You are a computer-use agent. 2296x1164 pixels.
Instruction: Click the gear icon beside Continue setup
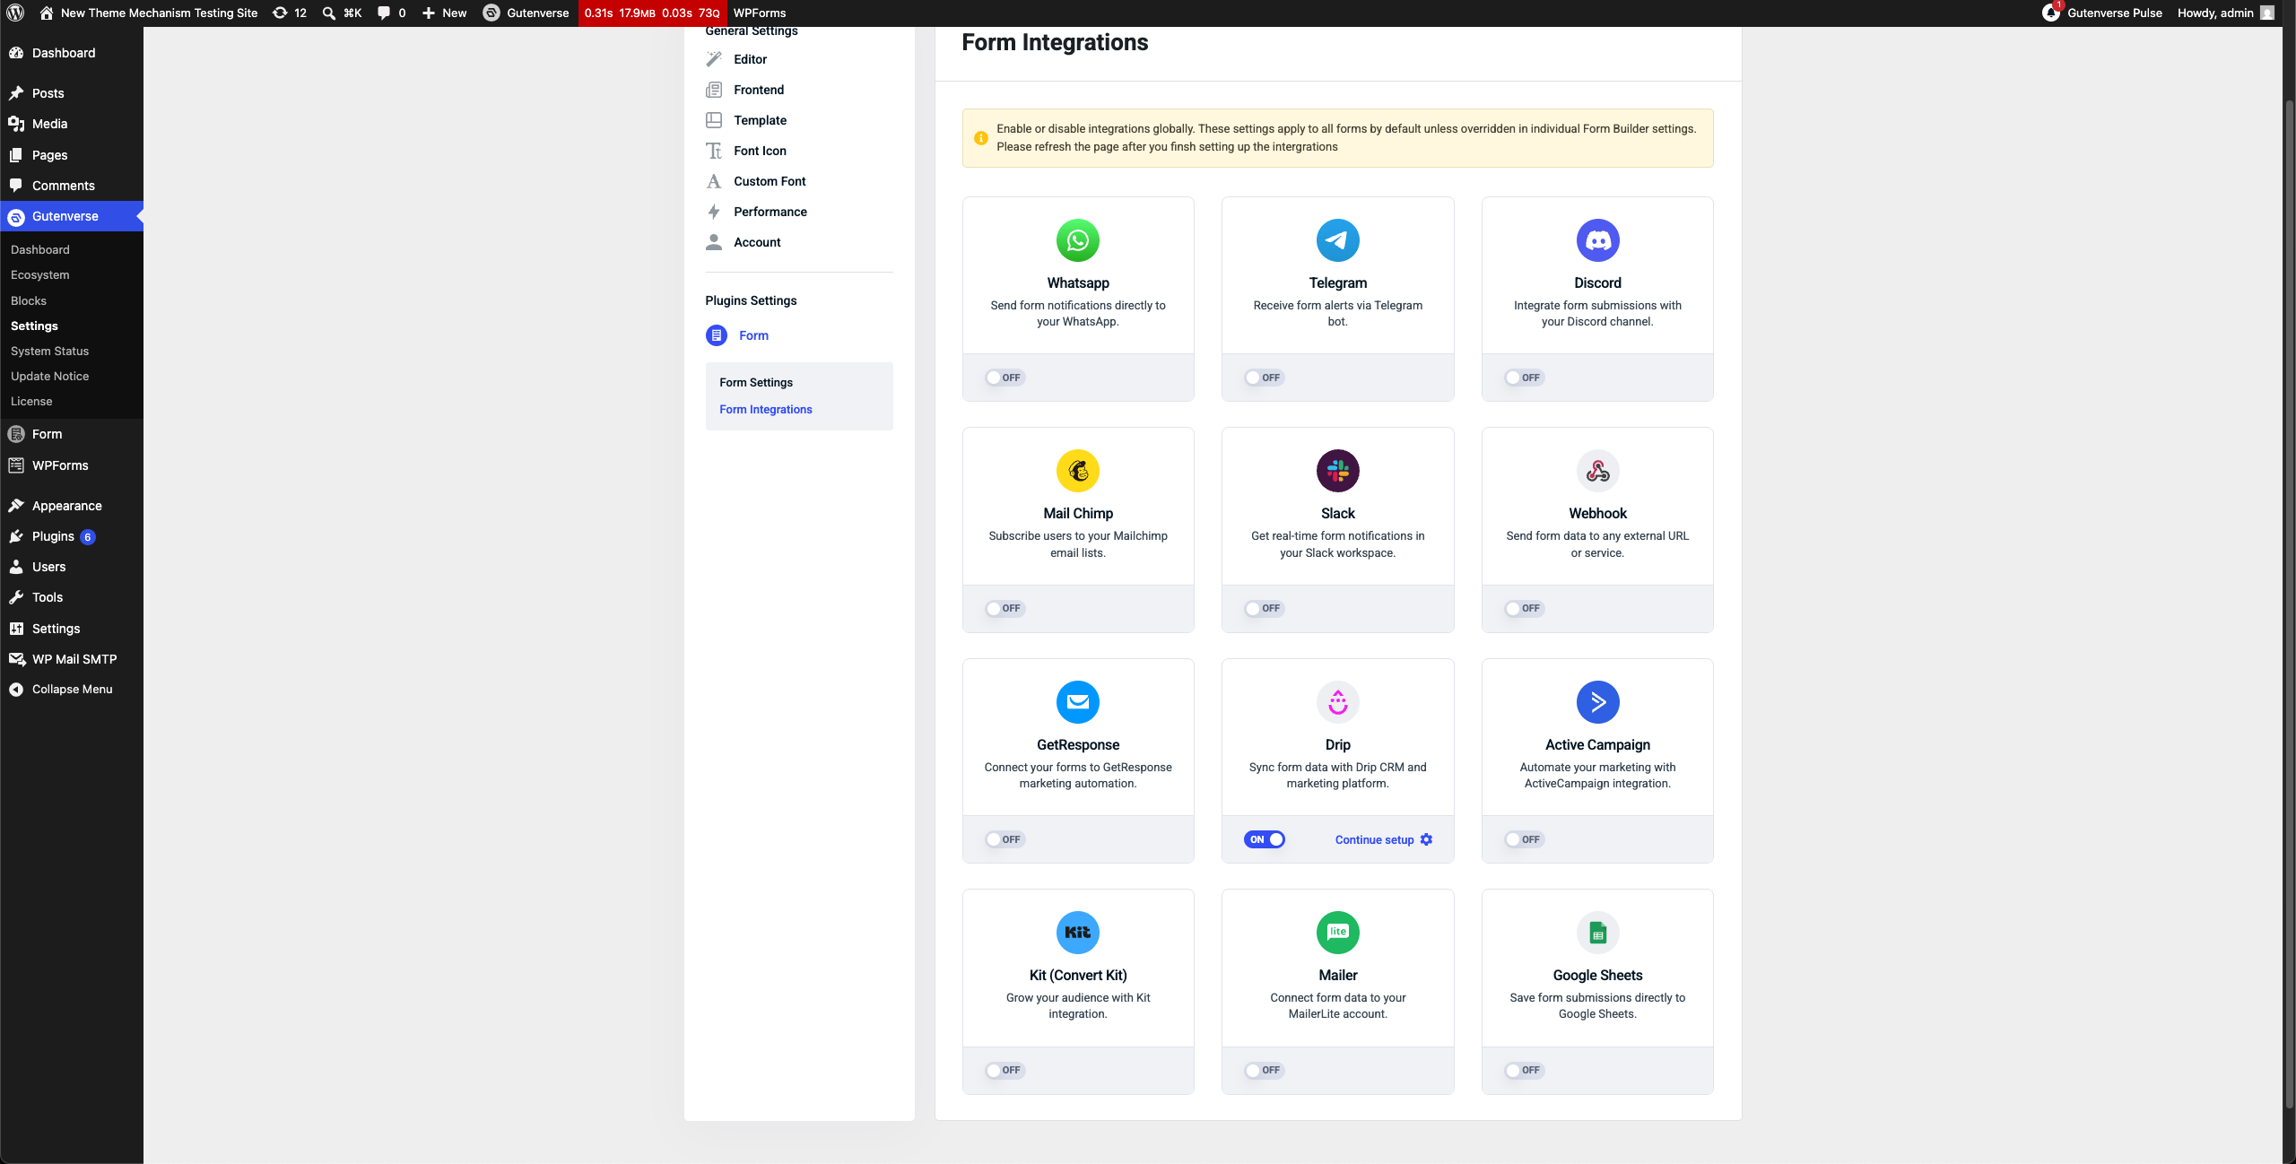point(1426,839)
